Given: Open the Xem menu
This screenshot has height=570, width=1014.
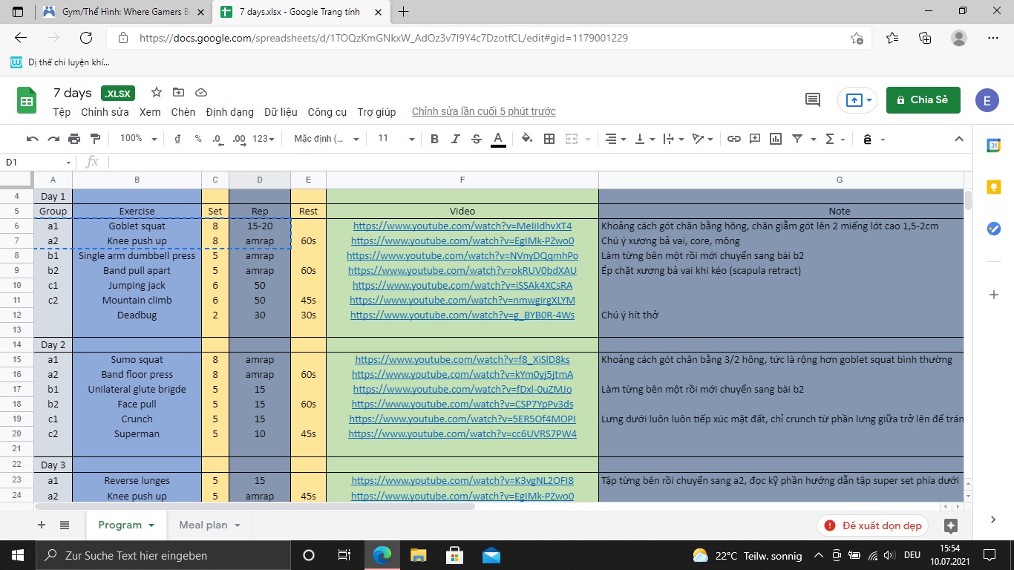Looking at the screenshot, I should pyautogui.click(x=150, y=111).
